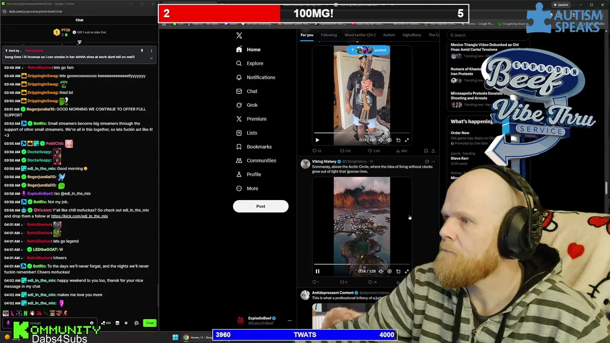Like the Viking History post with 18 likes

coord(372,282)
